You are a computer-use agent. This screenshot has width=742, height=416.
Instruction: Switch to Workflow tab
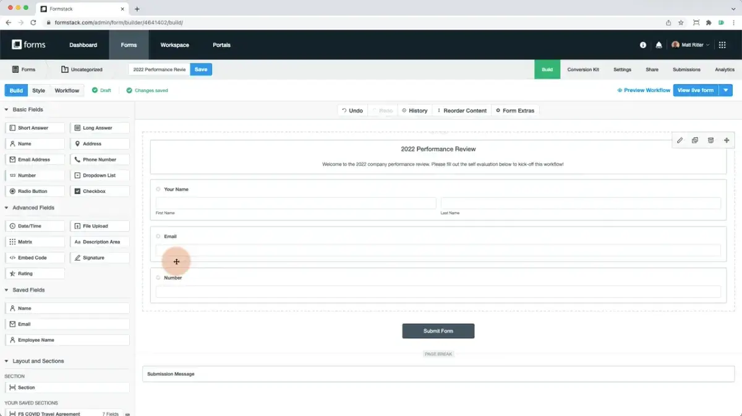(67, 90)
